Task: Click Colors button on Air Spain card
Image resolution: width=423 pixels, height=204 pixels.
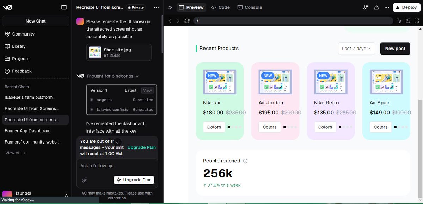Action: tap(381, 127)
